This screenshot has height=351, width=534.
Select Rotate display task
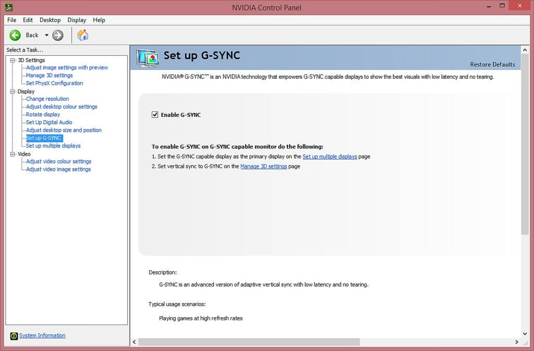click(43, 115)
